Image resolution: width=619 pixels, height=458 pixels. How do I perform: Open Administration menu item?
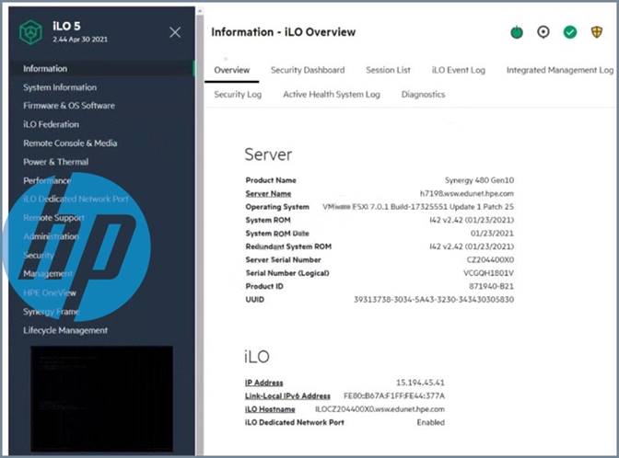[x=51, y=236]
